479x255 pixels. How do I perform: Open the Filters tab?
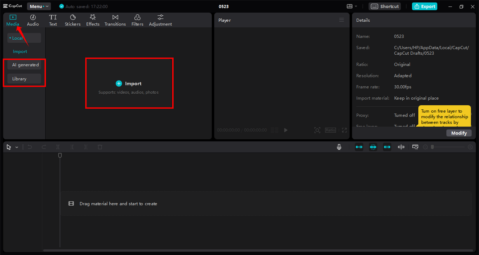coord(137,20)
